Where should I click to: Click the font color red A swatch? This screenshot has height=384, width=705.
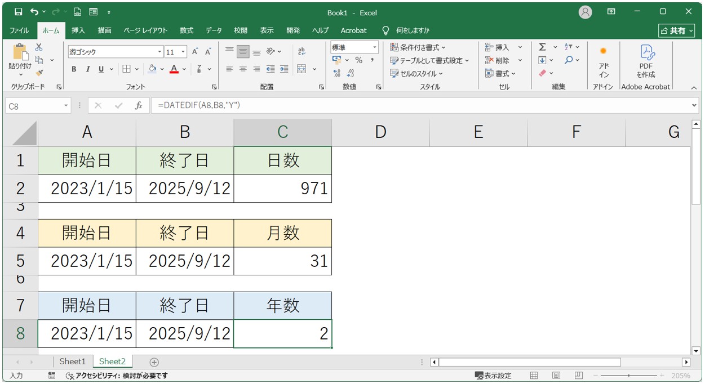click(174, 69)
